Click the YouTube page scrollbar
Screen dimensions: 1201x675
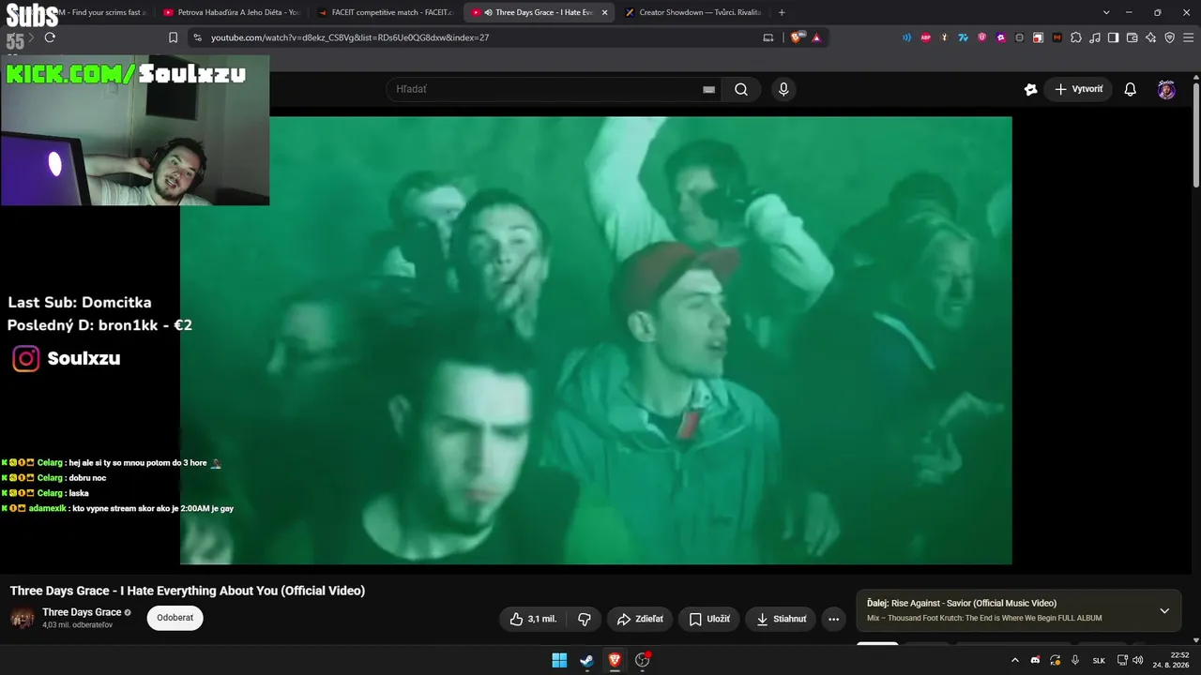pos(1196,134)
